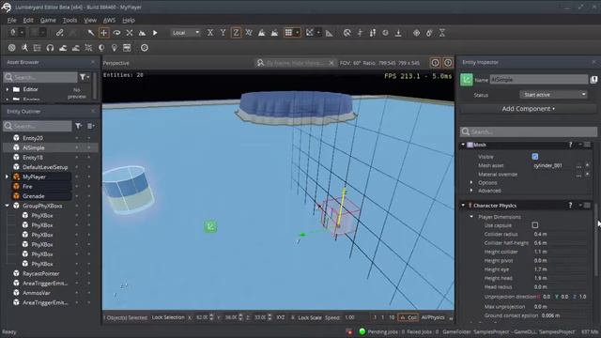This screenshot has width=601, height=338.
Task: Collapse the Mesh component section
Action: (x=463, y=145)
